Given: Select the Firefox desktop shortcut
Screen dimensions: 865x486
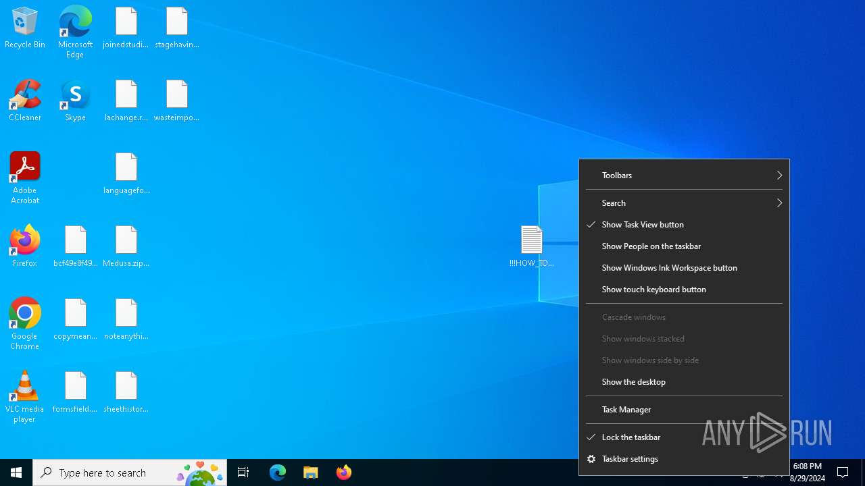Looking at the screenshot, I should tap(25, 247).
